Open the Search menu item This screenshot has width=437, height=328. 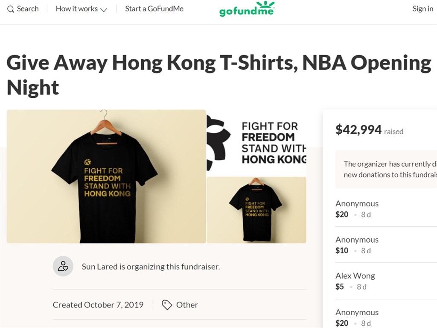(x=27, y=9)
